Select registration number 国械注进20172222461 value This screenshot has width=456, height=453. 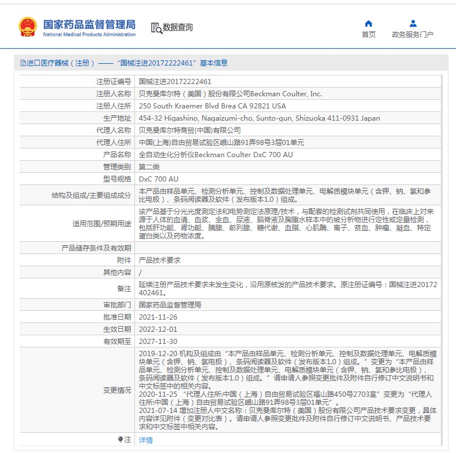175,82
